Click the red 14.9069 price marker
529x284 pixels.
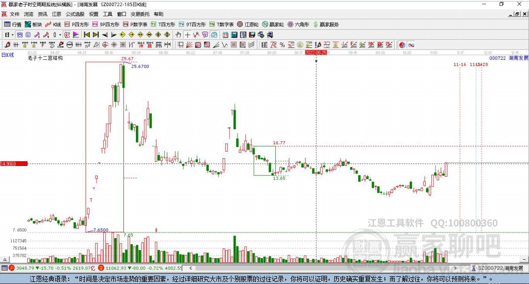(13, 163)
